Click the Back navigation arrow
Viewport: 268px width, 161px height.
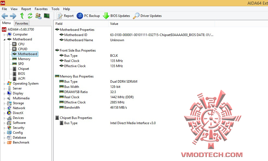5,16
